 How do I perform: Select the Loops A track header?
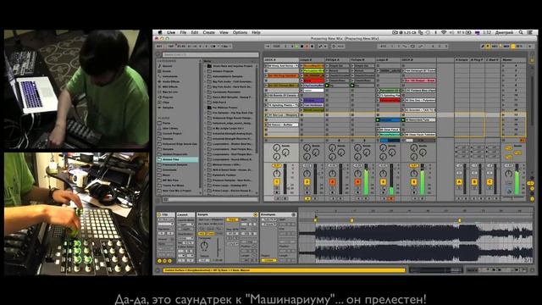(312, 60)
